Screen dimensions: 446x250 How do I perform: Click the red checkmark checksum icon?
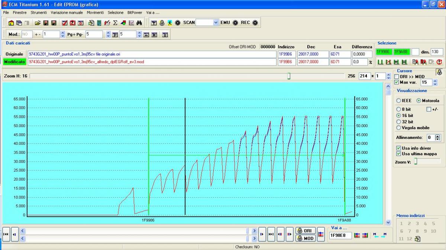tap(64, 23)
